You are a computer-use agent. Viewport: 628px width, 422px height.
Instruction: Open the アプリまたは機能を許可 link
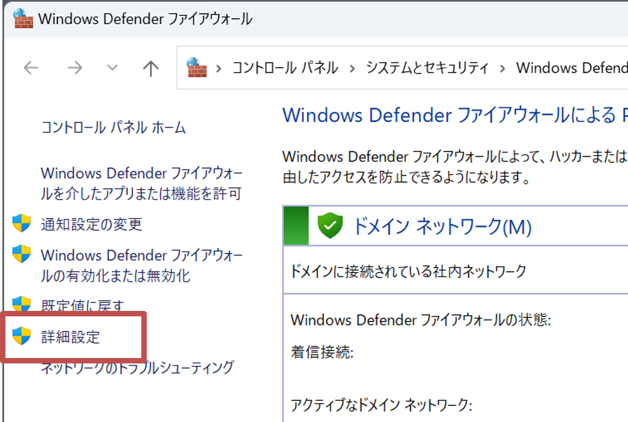click(141, 184)
